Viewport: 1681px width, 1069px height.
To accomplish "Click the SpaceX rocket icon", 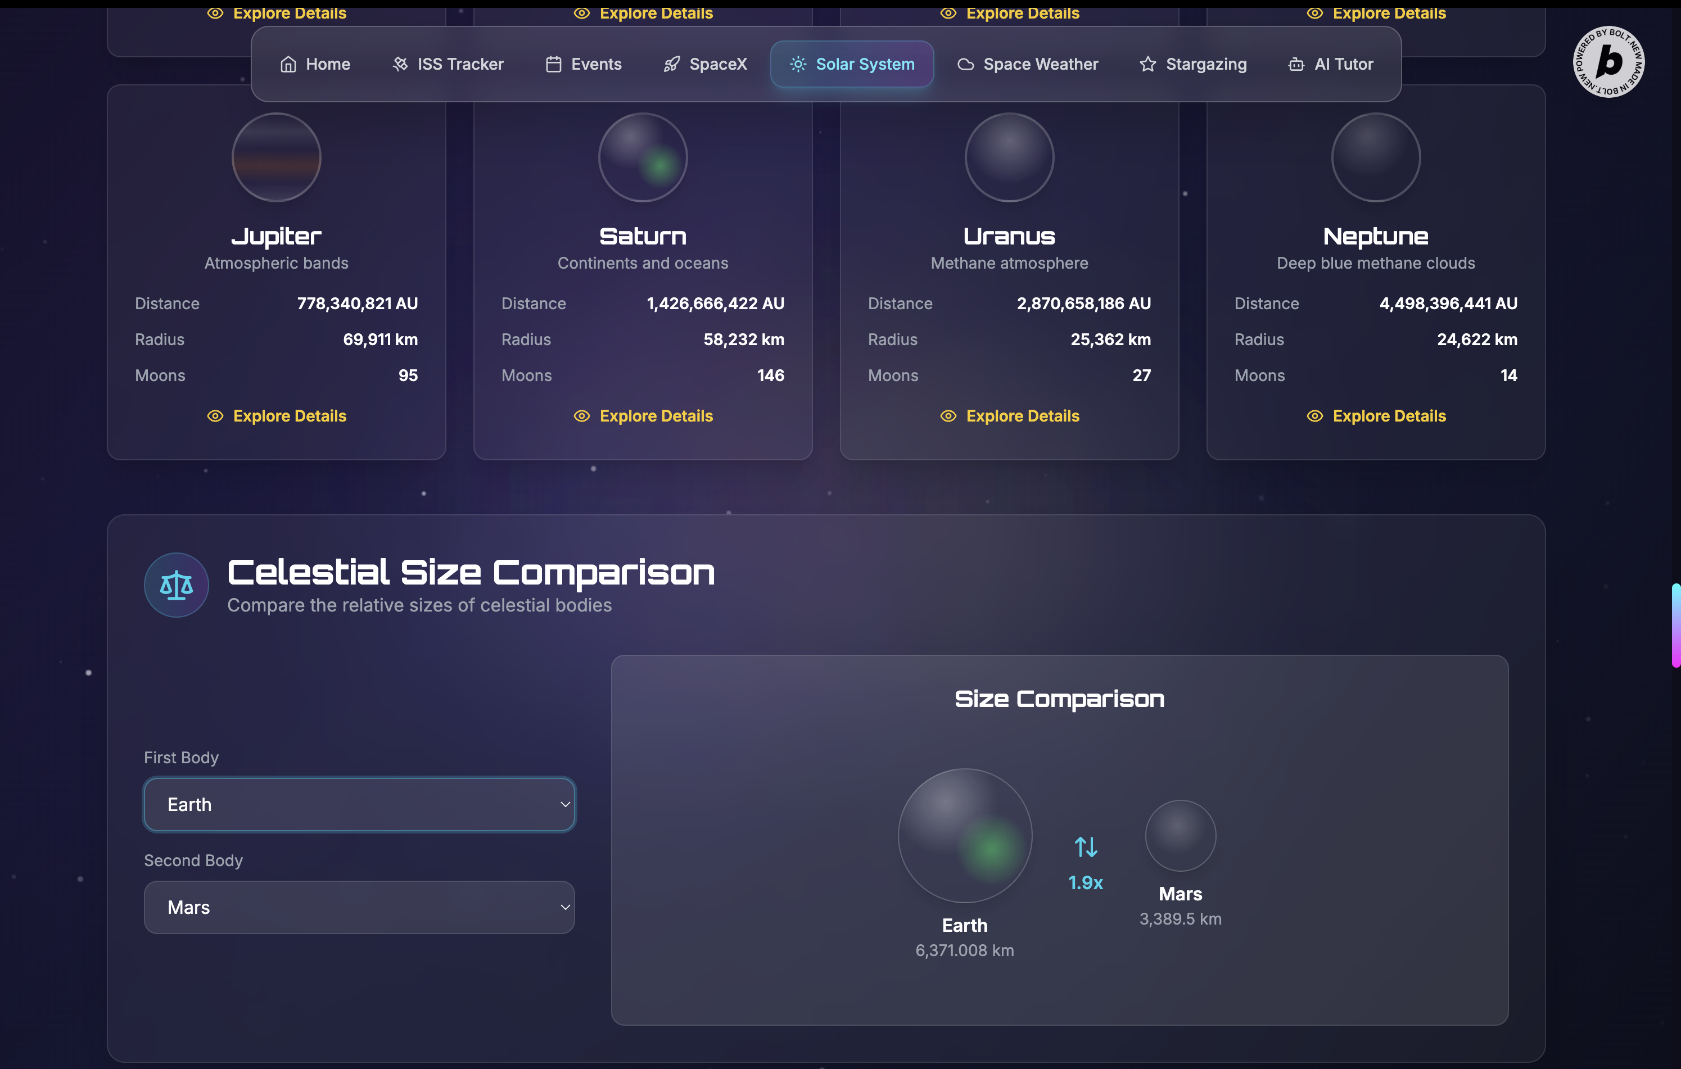I will 672,64.
